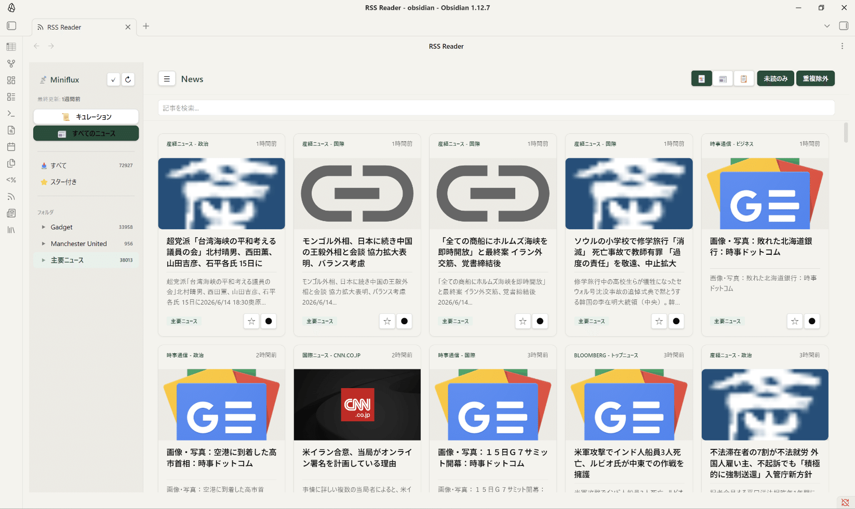
Task: Toggle the left sidebar panel
Action: [11, 26]
